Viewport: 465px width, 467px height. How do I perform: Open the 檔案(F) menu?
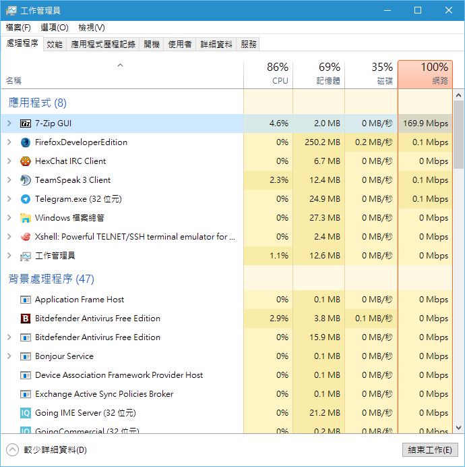click(x=18, y=28)
